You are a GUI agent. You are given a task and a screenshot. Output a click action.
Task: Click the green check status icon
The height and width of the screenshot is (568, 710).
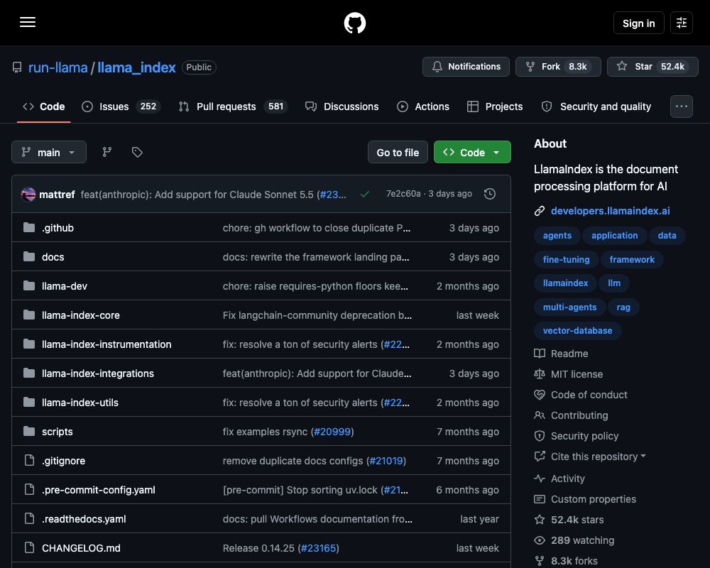(364, 194)
